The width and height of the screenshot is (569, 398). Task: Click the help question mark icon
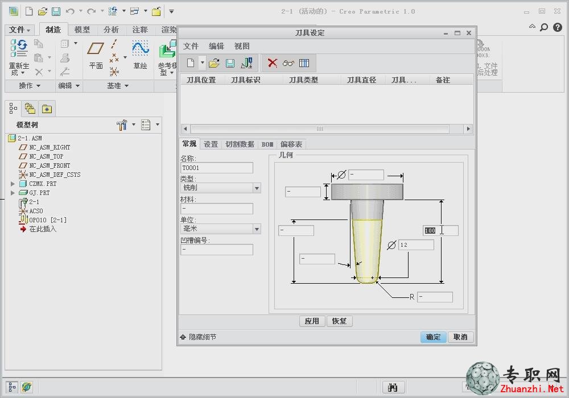tap(558, 27)
